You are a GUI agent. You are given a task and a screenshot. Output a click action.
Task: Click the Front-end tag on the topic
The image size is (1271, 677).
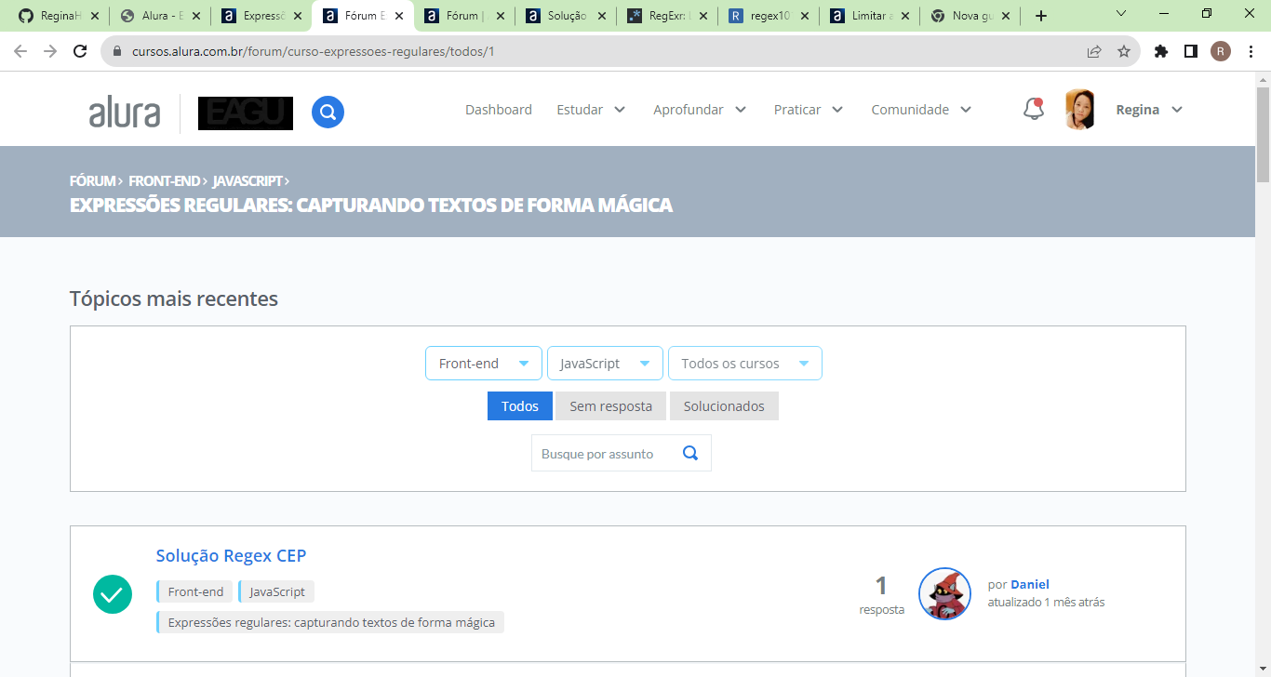point(194,591)
